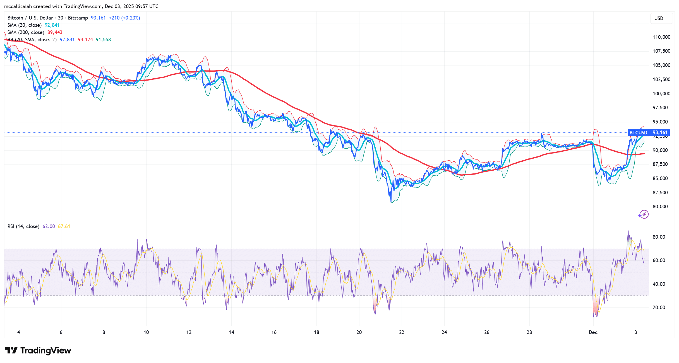Click the TradingView logo at bottom left
This screenshot has height=363, width=679.
38,350
